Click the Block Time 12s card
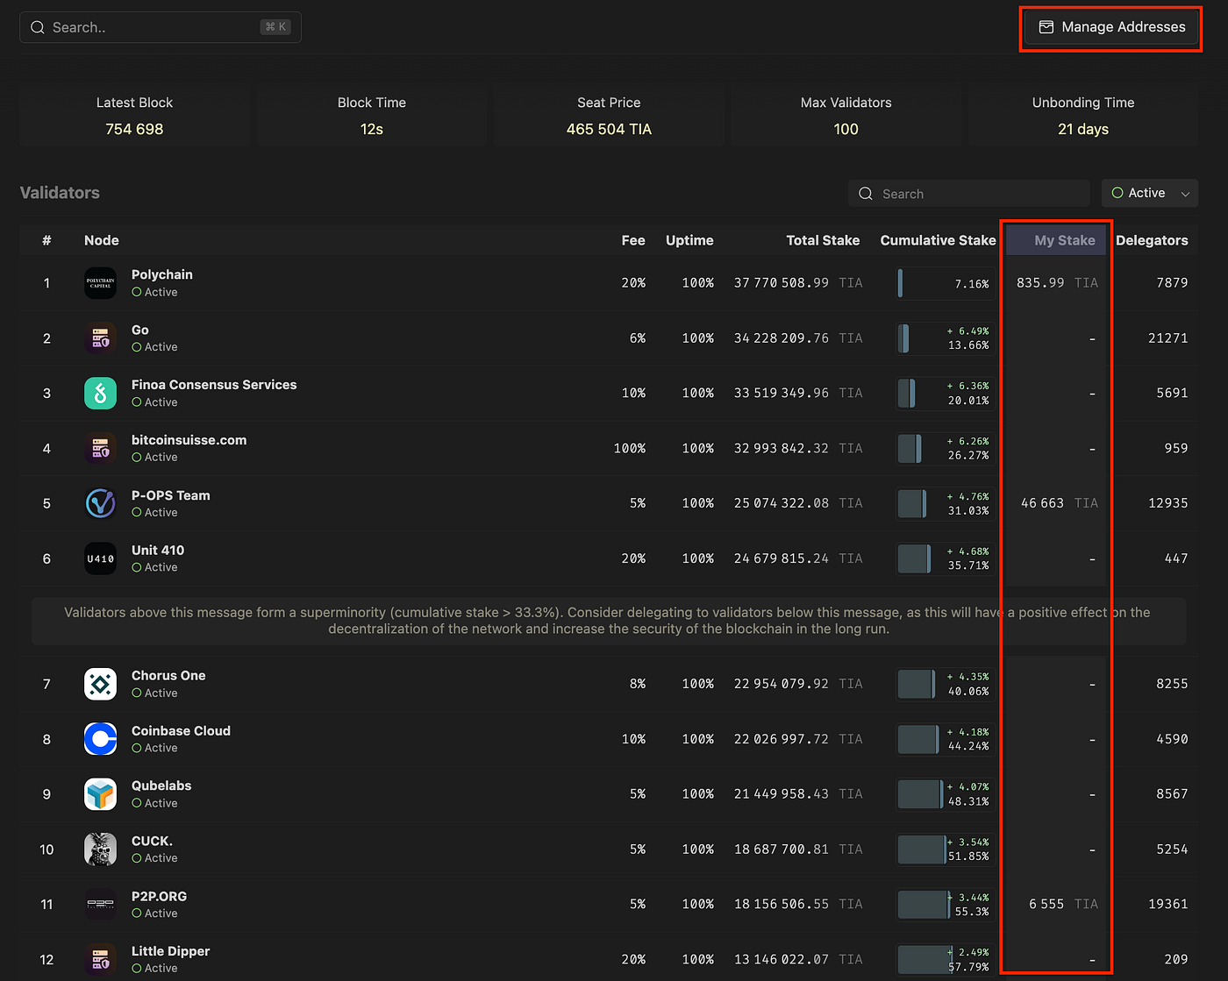This screenshot has height=981, width=1228. 372,116
